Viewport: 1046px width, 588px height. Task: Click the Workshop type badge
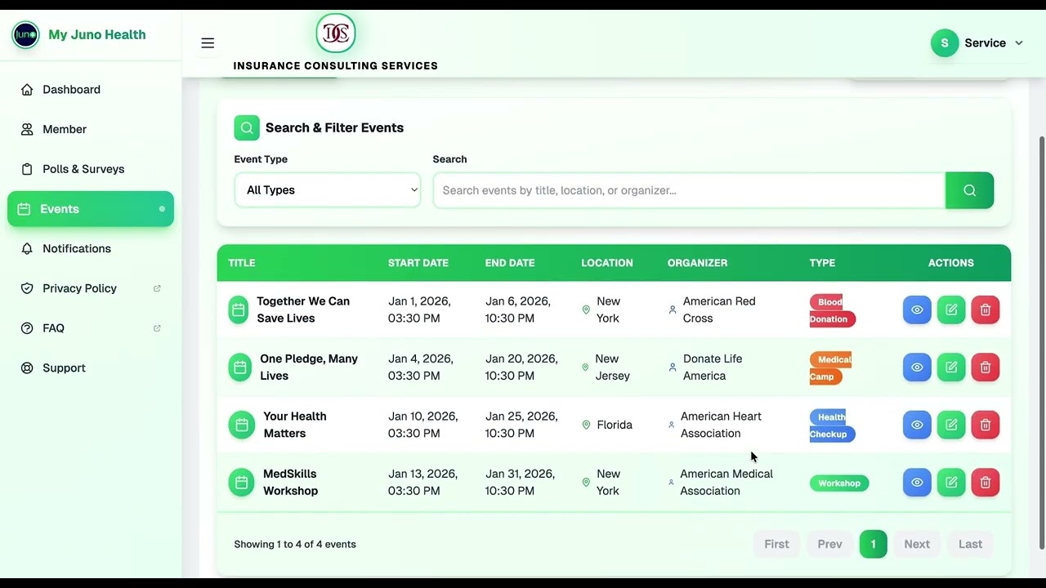click(x=839, y=483)
